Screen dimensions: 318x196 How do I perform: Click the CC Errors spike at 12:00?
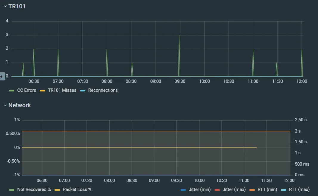click(302, 62)
